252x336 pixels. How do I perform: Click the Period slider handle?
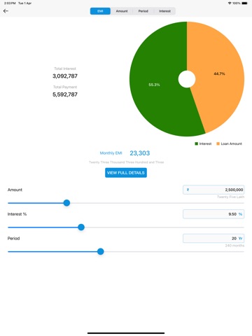point(101,251)
